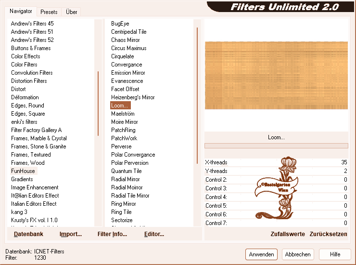Select Edges, Square category

[28, 114]
